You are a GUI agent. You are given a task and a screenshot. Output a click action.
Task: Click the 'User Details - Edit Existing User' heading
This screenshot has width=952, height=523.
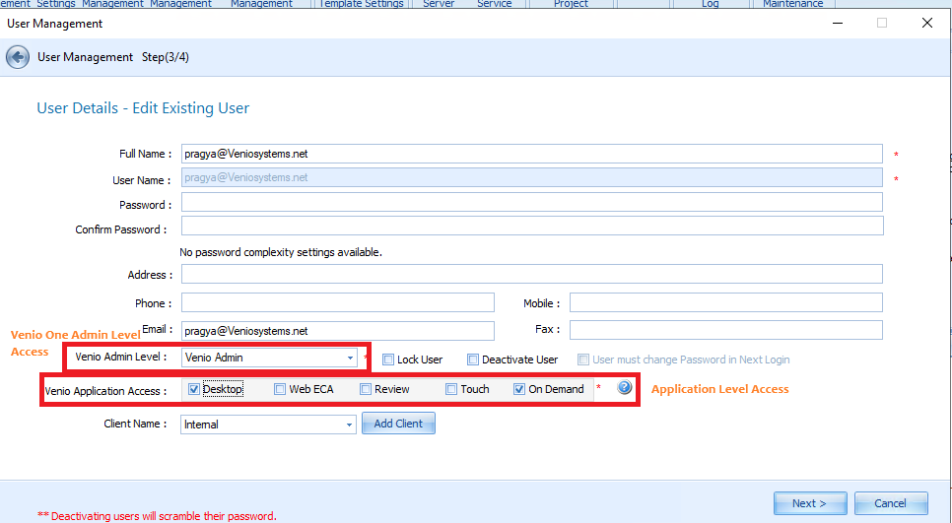click(143, 108)
